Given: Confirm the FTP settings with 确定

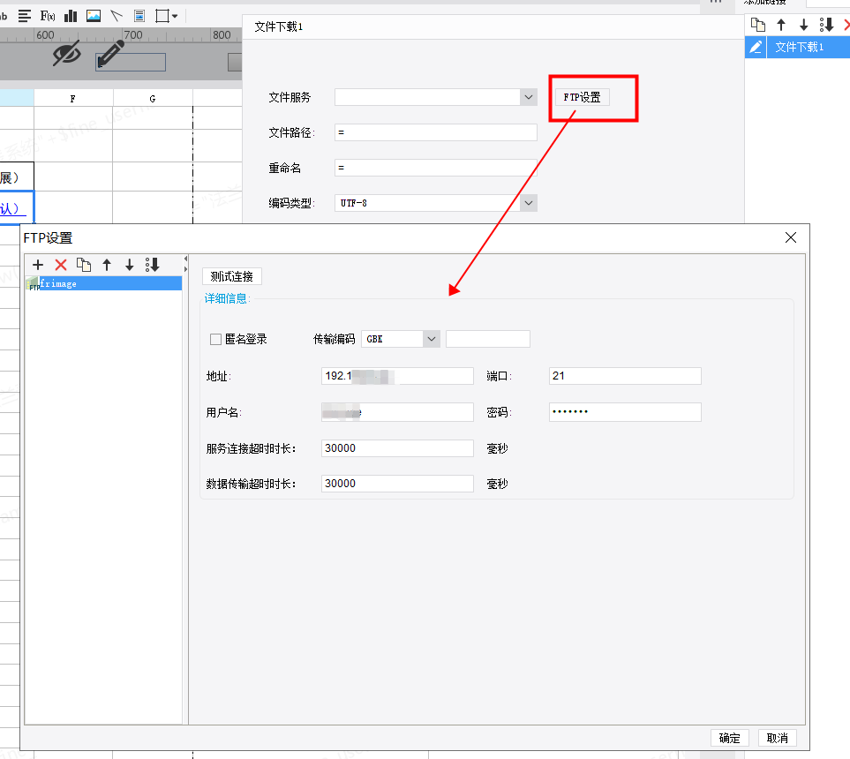Looking at the screenshot, I should click(x=729, y=738).
